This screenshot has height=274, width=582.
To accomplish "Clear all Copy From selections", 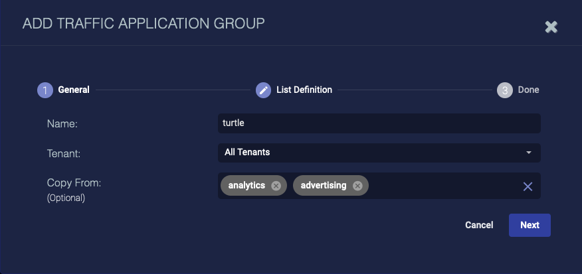I will pos(528,186).
